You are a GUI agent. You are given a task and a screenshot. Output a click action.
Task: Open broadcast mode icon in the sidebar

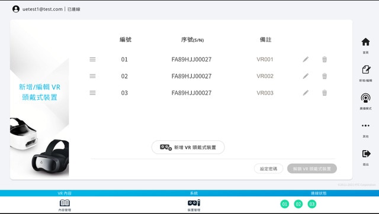coord(365,98)
